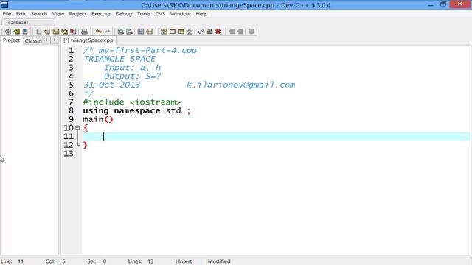Image resolution: width=472 pixels, height=265 pixels.
Task: Select the triangeSpace.cpp editor tab
Action: click(x=88, y=40)
